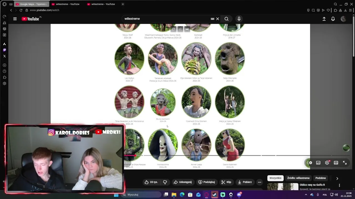Like the video with 33 tys.
Screen dimensions: 355x199
[x=151, y=182]
